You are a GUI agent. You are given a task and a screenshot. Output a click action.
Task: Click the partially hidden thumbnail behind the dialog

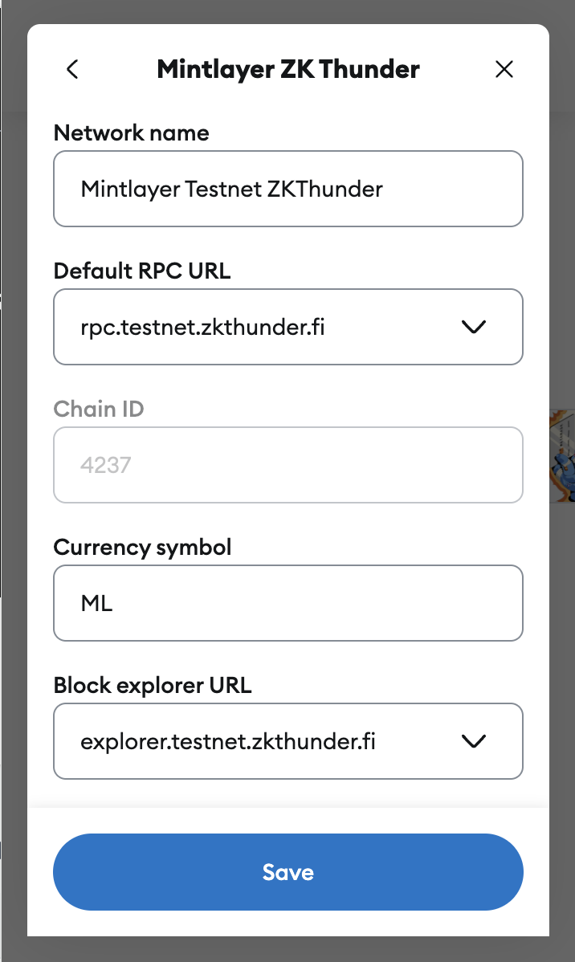tap(561, 456)
